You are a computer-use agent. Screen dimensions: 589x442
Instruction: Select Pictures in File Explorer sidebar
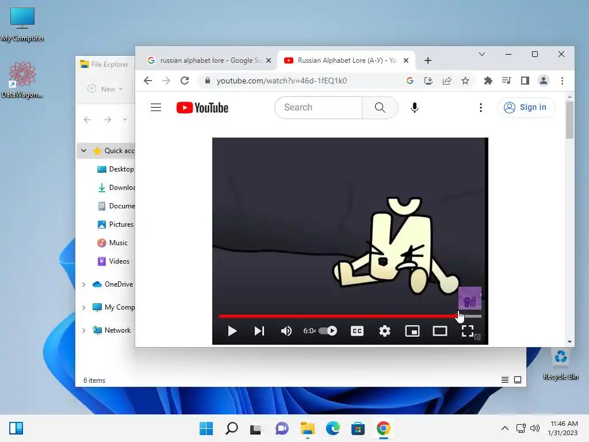(116, 224)
